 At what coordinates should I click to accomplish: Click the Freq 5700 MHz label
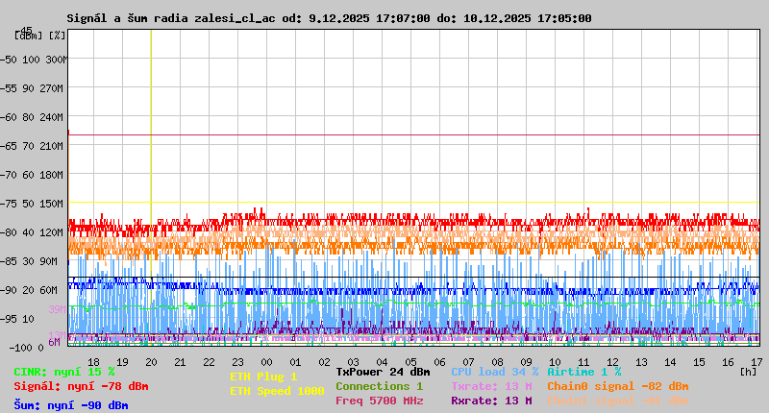pos(379,401)
